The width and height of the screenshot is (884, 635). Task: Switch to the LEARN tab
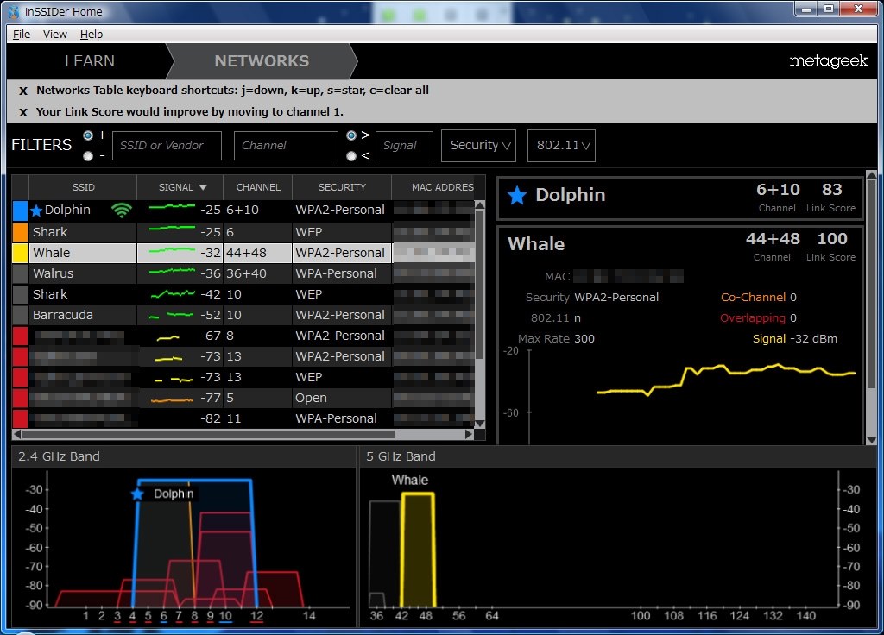[90, 61]
